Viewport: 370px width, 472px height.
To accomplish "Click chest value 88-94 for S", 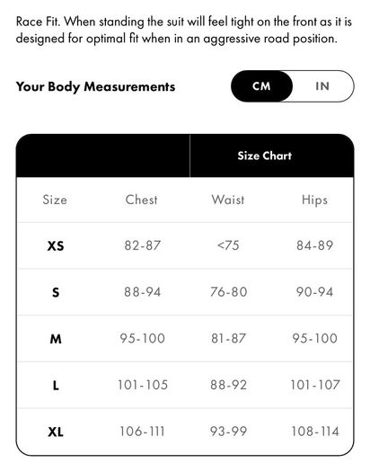I will [x=143, y=292].
